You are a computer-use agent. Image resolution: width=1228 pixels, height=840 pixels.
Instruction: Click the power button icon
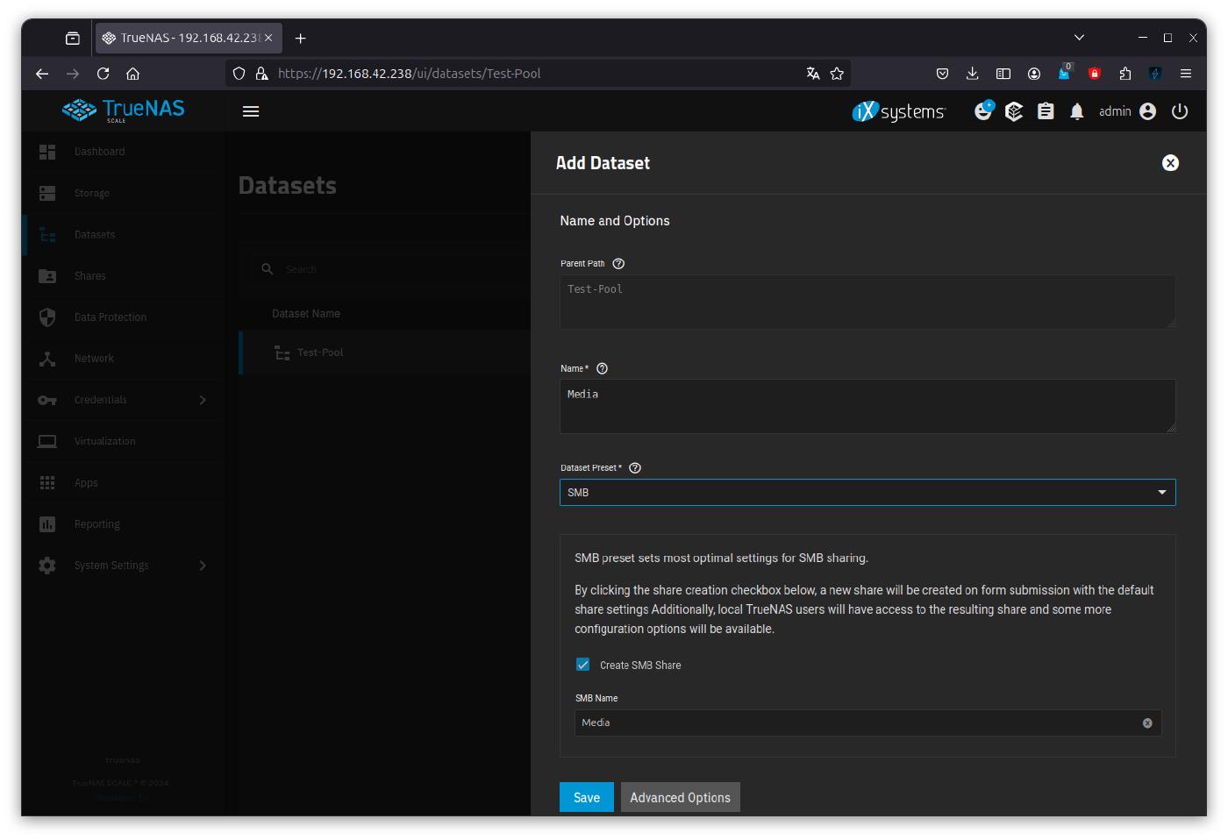1180,111
